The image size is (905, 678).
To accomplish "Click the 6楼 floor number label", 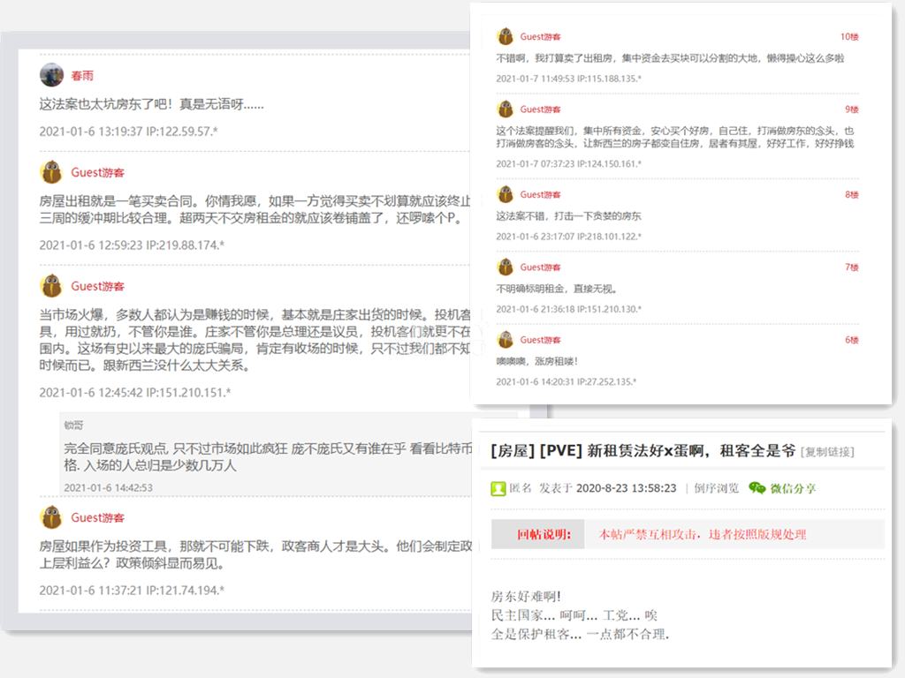I will click(852, 340).
